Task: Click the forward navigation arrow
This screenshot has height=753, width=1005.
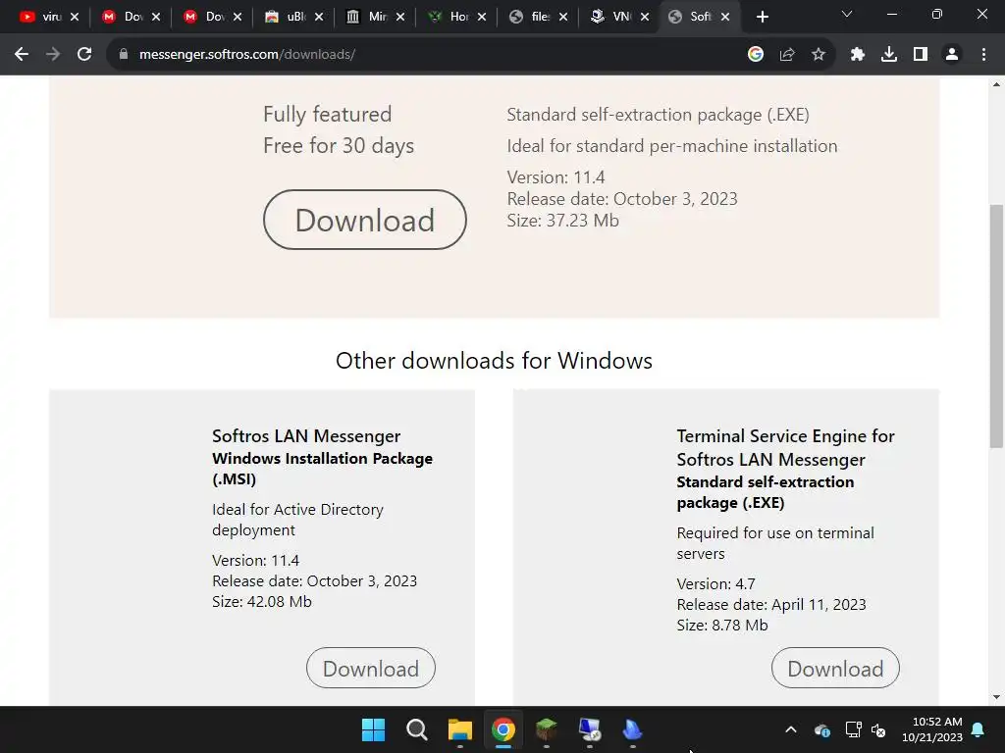Action: [53, 55]
